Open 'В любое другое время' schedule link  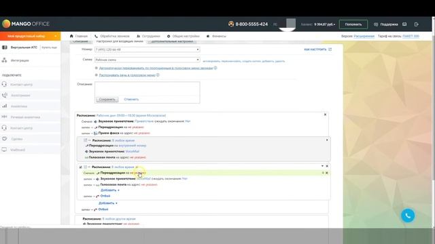(x=119, y=219)
